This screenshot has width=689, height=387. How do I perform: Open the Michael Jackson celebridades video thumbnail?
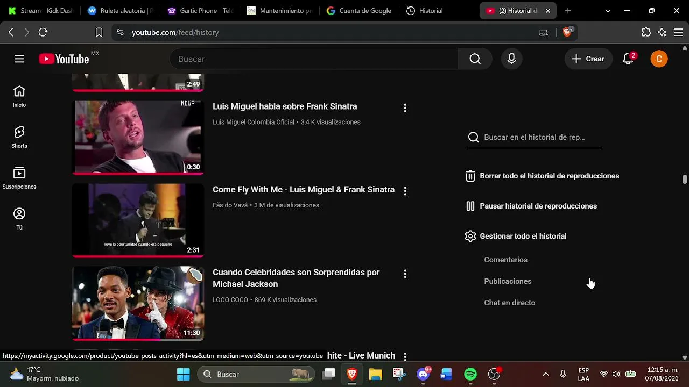(138, 303)
